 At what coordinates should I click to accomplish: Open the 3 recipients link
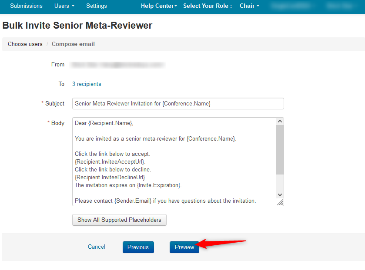[87, 84]
